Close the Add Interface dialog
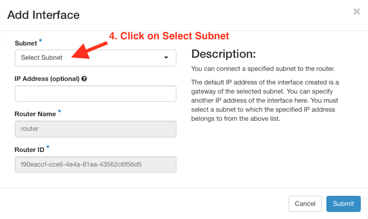 pos(357,11)
